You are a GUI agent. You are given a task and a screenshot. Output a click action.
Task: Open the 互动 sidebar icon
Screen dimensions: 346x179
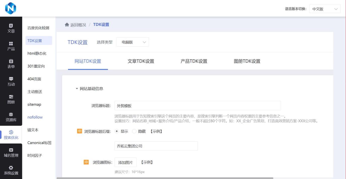point(11,81)
